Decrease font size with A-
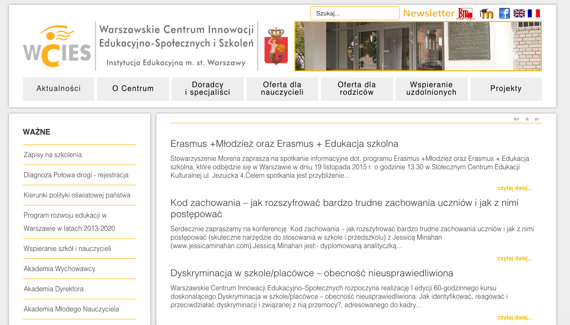Screen dimensions: 570x325 point(538,120)
